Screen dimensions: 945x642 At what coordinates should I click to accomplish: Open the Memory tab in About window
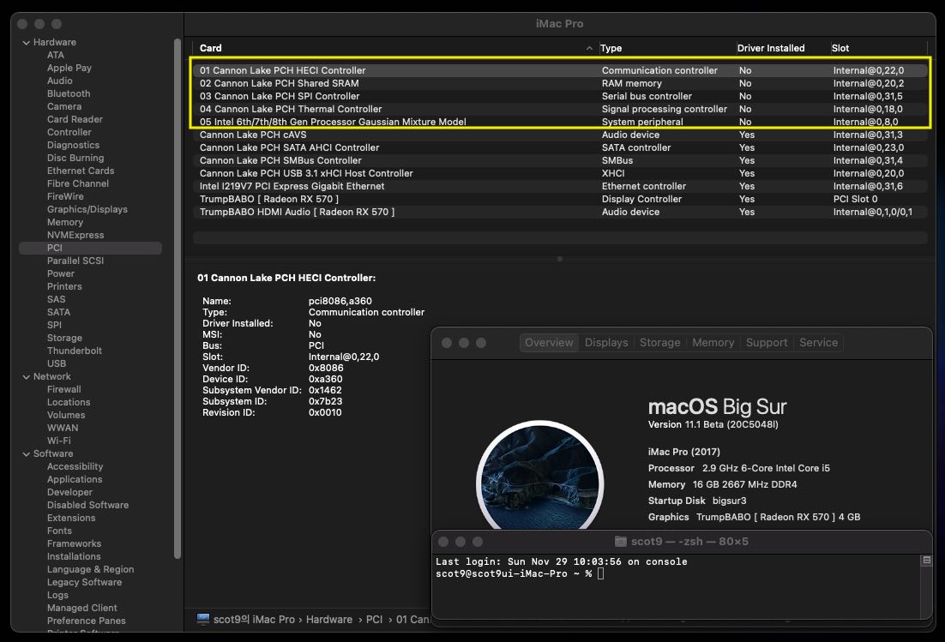(713, 343)
